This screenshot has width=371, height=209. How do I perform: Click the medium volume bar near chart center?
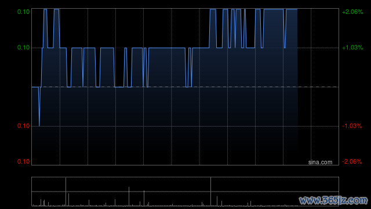(129, 196)
